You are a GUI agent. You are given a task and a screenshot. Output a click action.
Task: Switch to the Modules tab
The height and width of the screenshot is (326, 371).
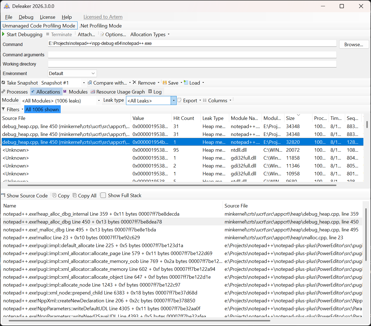tap(75, 92)
